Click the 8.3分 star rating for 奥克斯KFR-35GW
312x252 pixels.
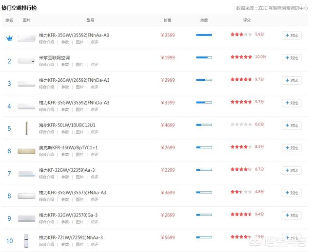241,147
